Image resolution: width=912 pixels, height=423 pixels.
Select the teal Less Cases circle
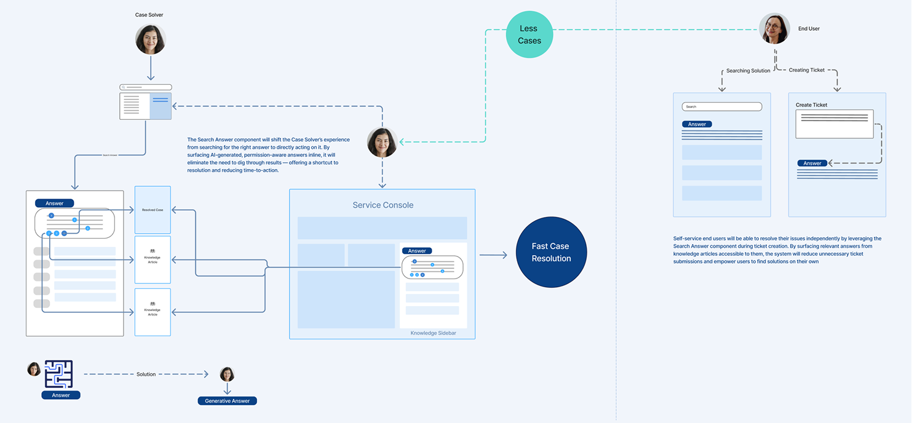coord(529,34)
